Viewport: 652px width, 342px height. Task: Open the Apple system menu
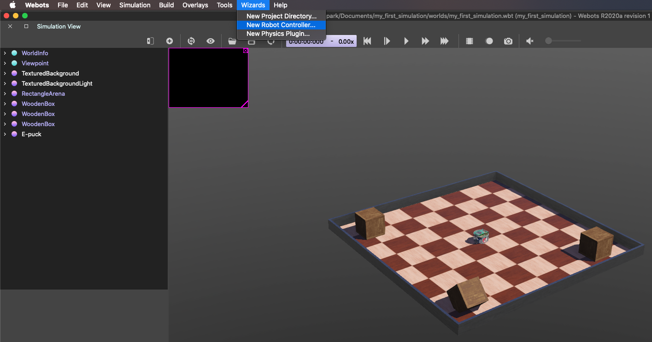point(12,5)
